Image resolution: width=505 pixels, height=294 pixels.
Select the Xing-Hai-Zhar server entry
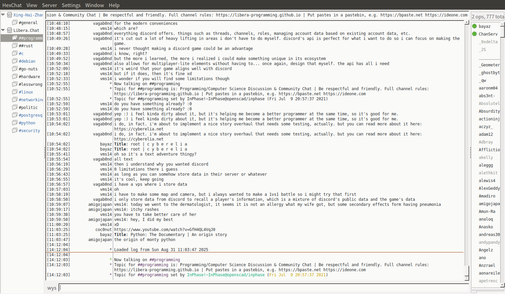click(28, 15)
